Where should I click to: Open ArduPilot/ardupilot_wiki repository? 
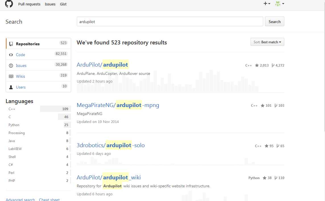109,177
